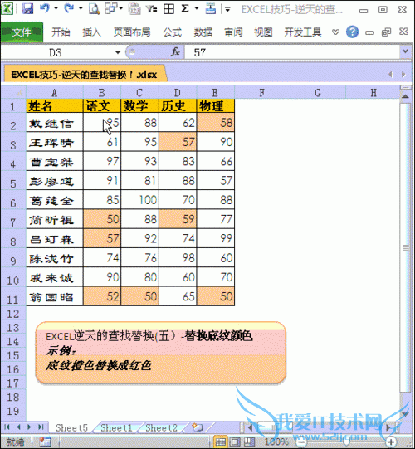Click the left tab-scroll arrow beside workbook tab

[x=390, y=75]
